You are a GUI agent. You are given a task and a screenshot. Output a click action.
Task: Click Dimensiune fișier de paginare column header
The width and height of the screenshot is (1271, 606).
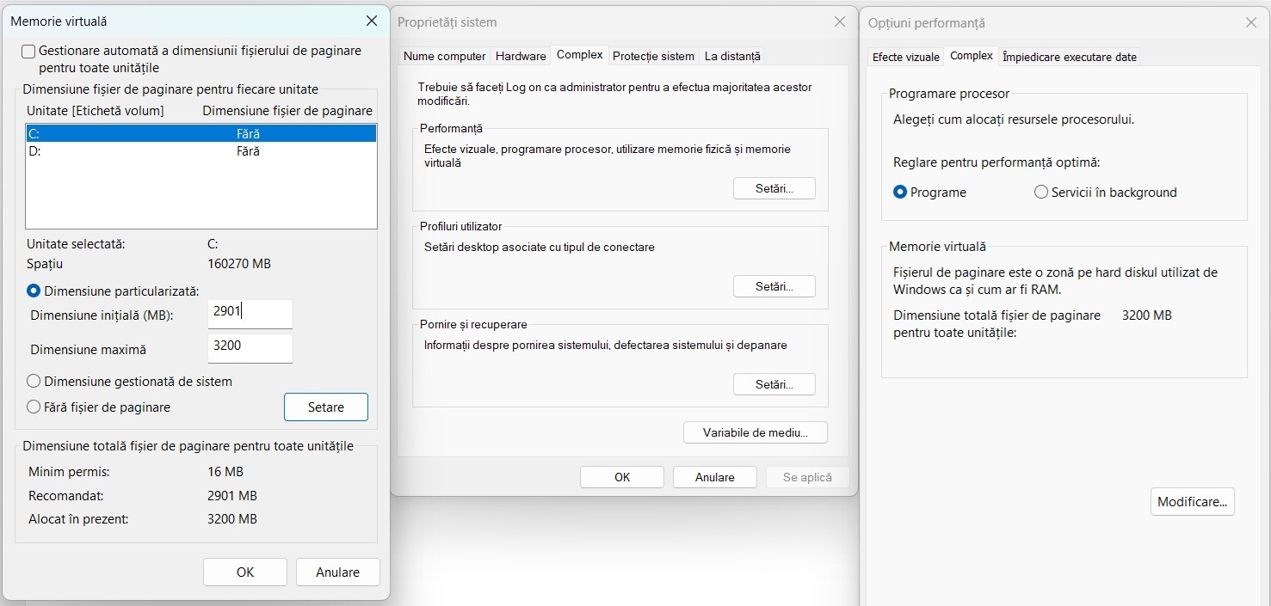click(x=287, y=111)
